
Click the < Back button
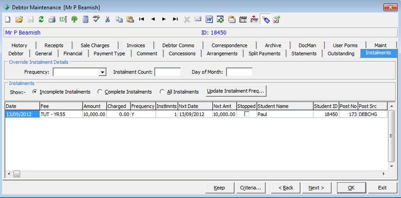tap(285, 188)
